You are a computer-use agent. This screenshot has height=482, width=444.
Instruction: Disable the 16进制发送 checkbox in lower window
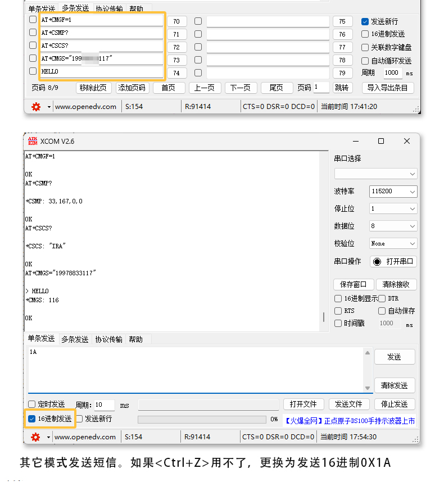click(x=32, y=419)
